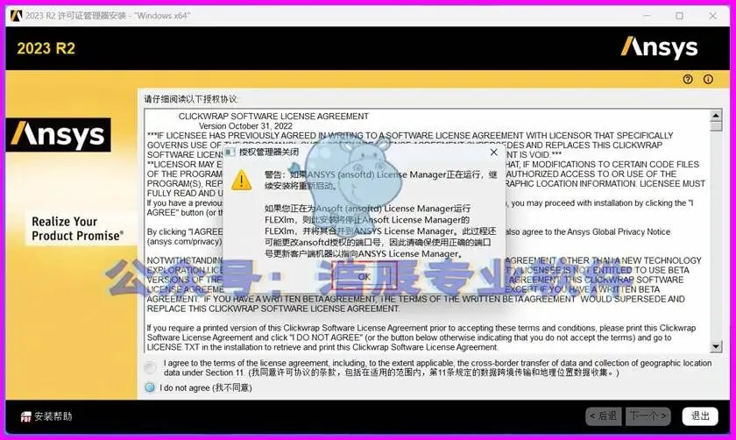
Task: Click the Version October 31, 2022 line
Action: pos(245,126)
